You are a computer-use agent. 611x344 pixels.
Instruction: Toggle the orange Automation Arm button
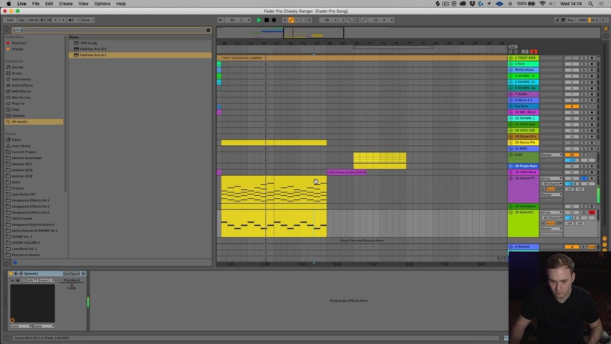[291, 20]
